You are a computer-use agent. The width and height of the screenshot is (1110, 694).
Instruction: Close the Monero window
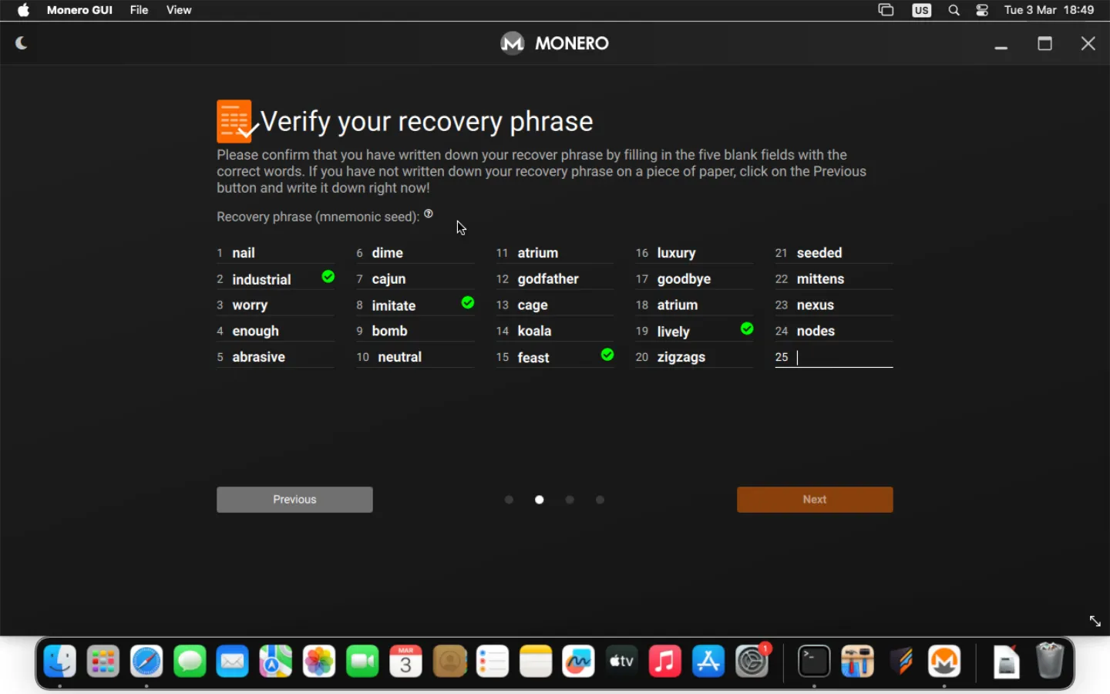coord(1088,44)
